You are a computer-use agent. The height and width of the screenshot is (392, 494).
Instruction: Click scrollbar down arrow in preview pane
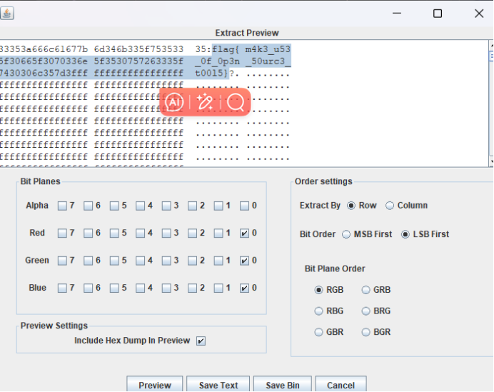[491, 161]
